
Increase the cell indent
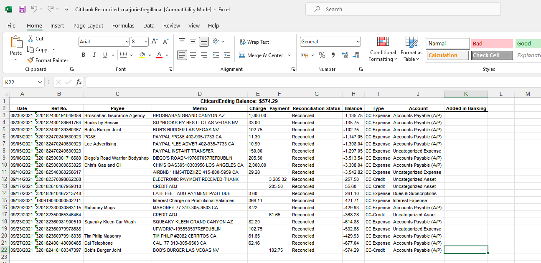[x=227, y=55]
